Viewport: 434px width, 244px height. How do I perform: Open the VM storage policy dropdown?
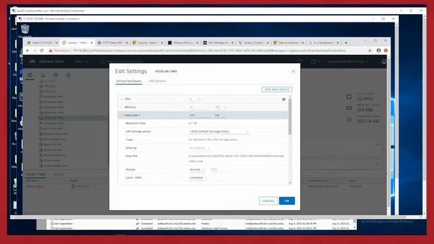219,131
